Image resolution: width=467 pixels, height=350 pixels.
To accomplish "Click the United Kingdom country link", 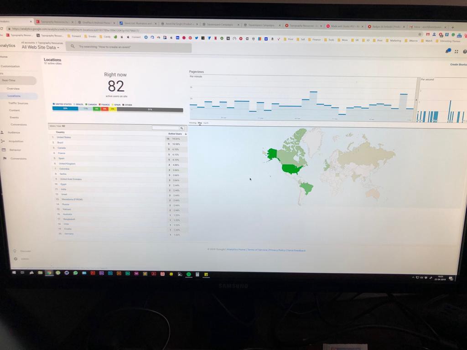I will pyautogui.click(x=67, y=164).
